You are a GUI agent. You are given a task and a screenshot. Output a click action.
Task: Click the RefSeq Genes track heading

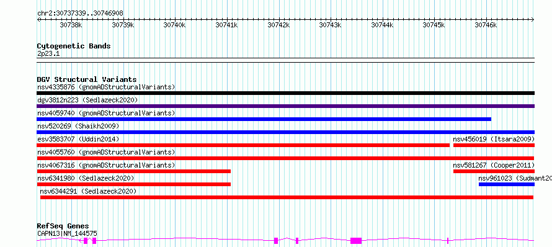[x=63, y=226]
